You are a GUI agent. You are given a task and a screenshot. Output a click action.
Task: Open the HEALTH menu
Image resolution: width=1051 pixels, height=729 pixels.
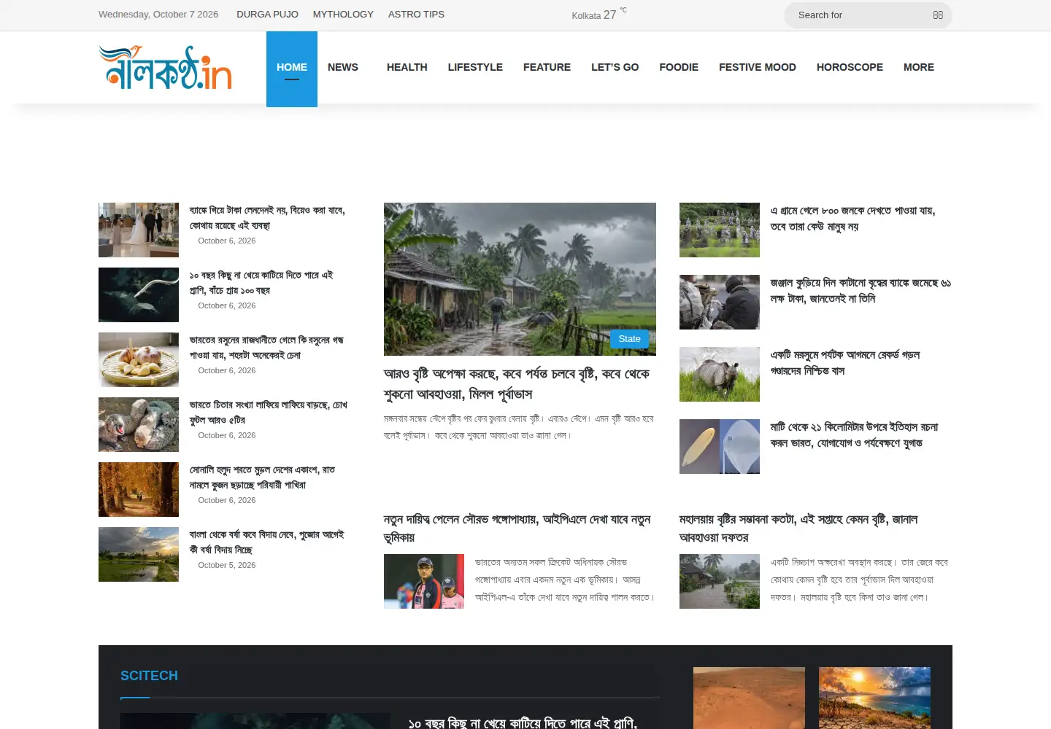coord(407,67)
